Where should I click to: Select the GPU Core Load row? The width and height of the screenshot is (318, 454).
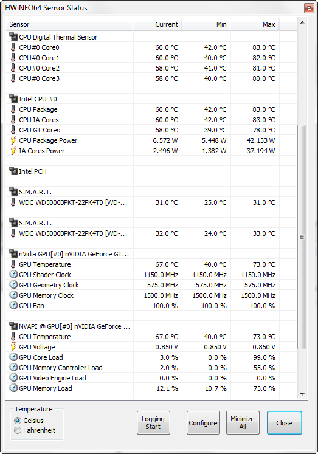click(x=151, y=357)
